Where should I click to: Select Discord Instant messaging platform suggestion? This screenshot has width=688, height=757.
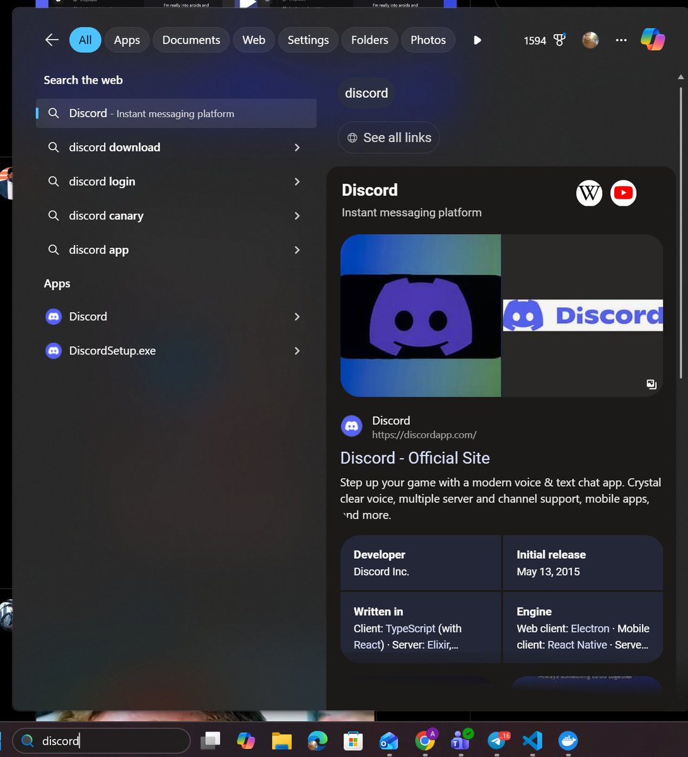pos(176,114)
